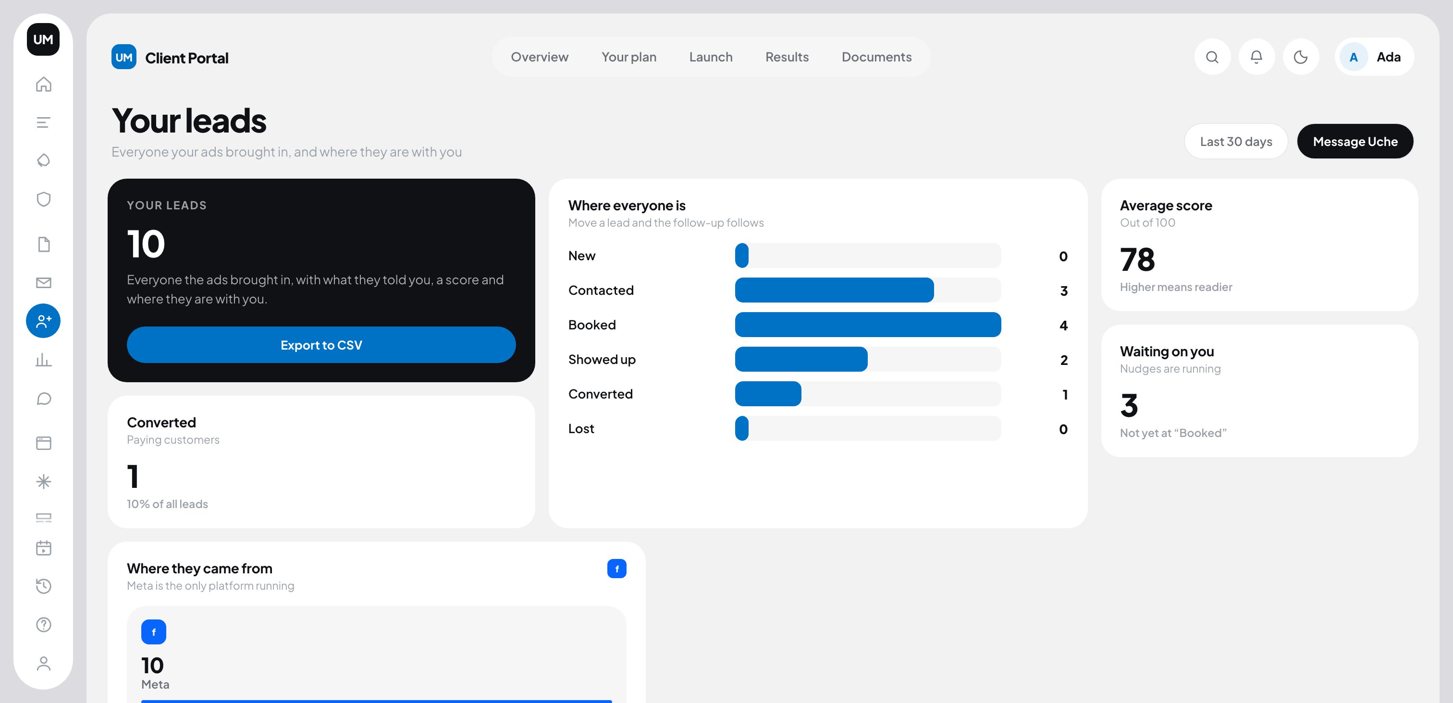
Task: Open the document file icon in sidebar
Action: (x=43, y=244)
